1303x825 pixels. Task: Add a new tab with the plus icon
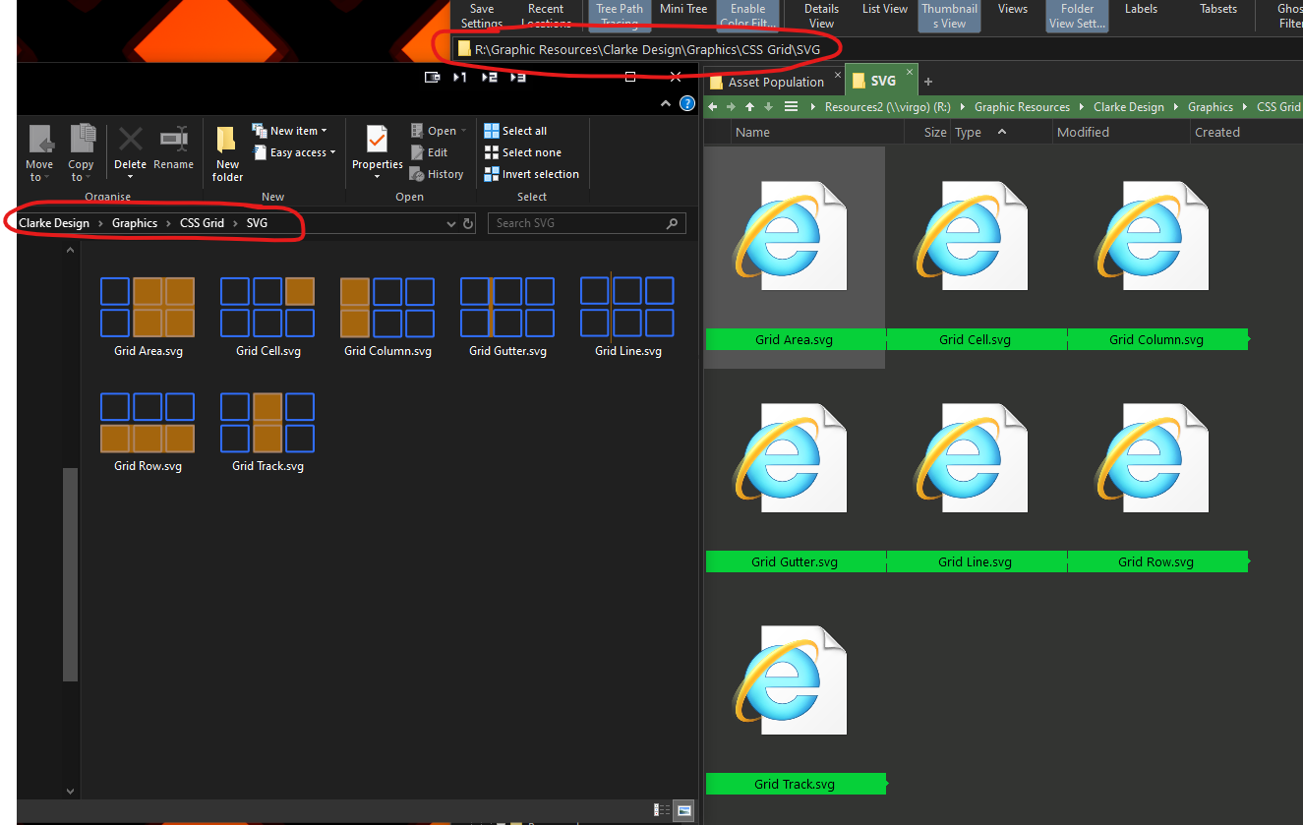pos(928,82)
